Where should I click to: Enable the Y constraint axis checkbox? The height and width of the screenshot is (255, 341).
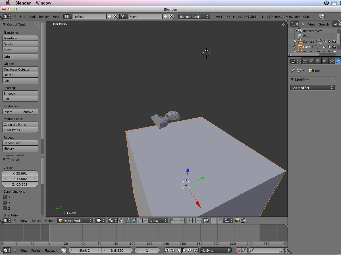(x=5, y=203)
